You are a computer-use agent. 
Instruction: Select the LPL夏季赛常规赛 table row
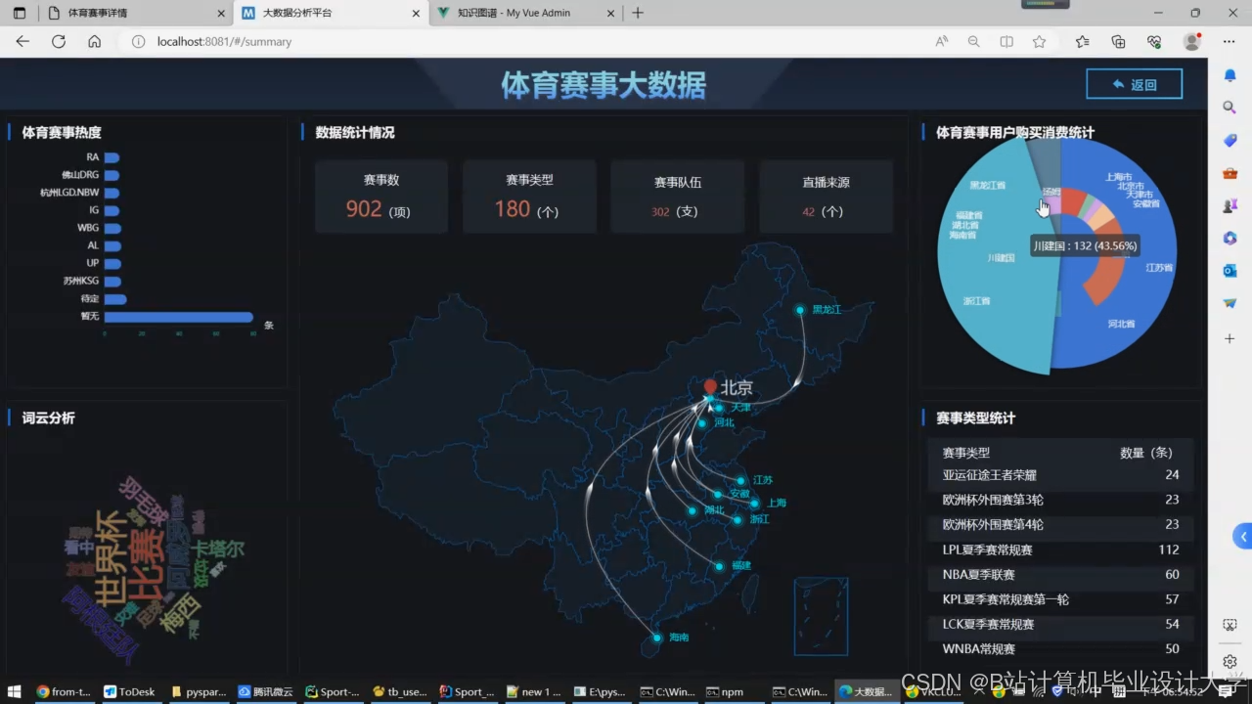[1060, 550]
